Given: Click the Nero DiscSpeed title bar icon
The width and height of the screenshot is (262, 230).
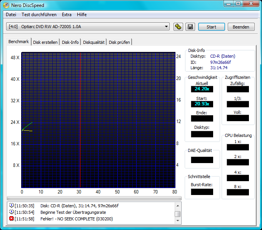Looking at the screenshot, I should [6, 5].
